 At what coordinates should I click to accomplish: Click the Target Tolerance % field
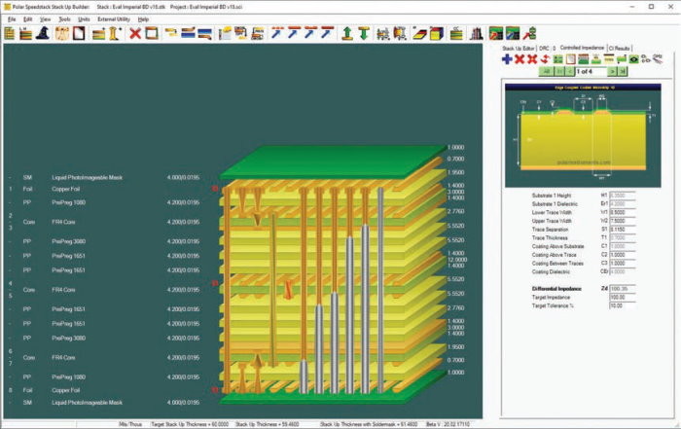point(623,305)
